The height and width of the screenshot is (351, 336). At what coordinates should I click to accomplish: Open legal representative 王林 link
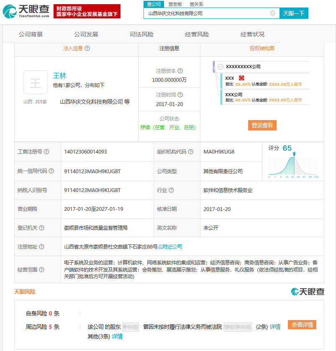pyautogui.click(x=60, y=76)
